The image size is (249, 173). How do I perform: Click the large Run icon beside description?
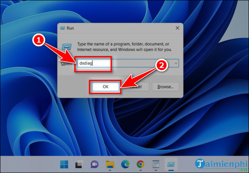68,45
